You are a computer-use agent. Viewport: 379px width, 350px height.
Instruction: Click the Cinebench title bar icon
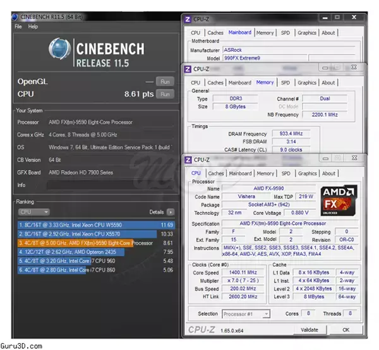click(x=15, y=16)
